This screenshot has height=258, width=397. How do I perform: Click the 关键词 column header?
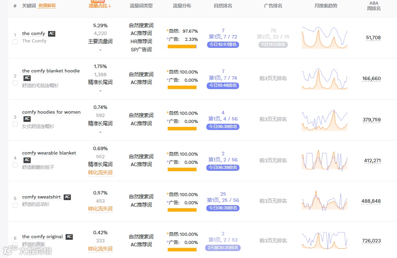tap(29, 6)
